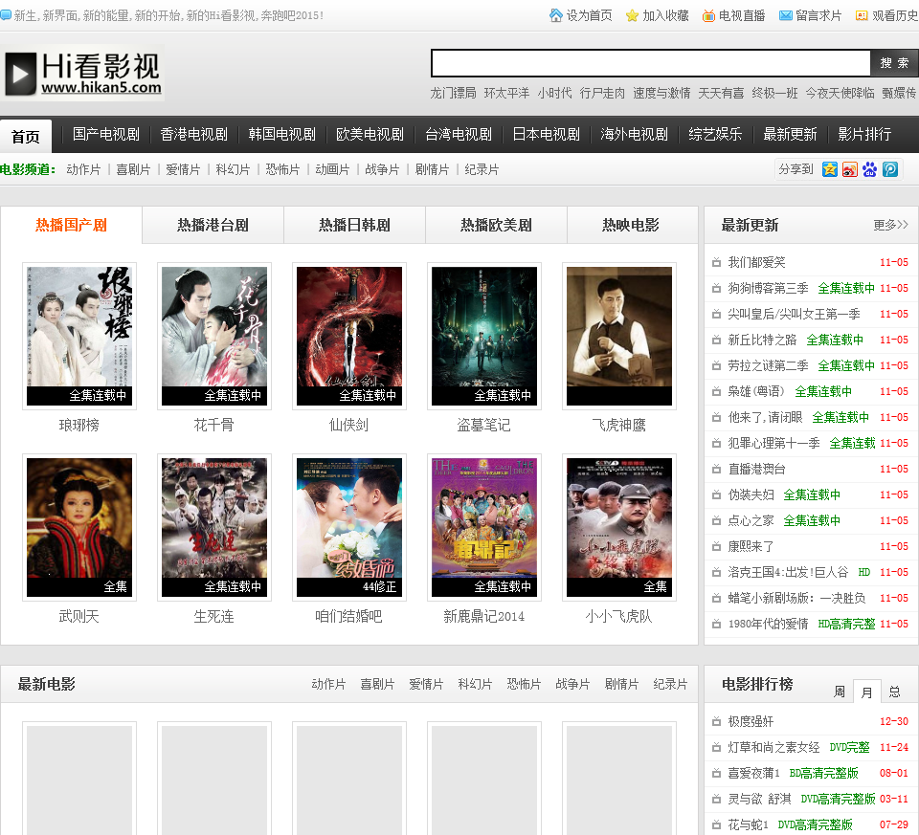The image size is (919, 835).
Task: Switch movie ranking to 周 tab
Action: point(840,692)
